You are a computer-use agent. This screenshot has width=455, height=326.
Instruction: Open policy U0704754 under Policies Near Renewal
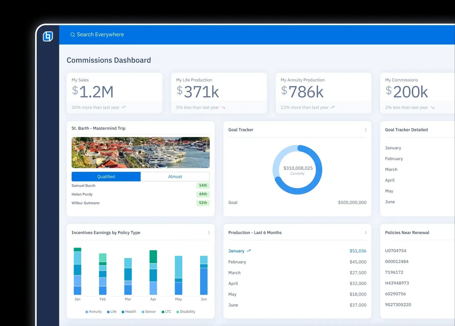point(396,251)
